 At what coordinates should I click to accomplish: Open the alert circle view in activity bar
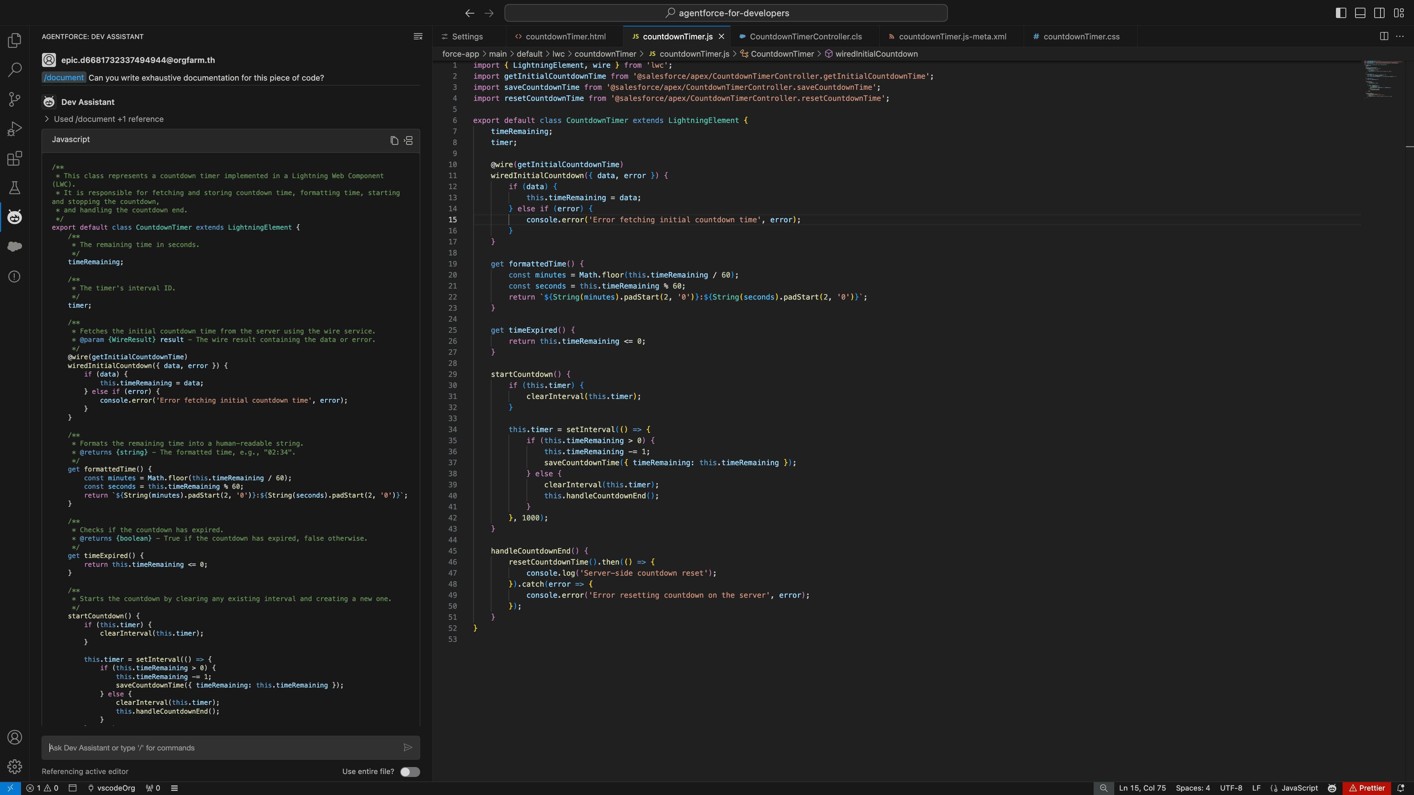(x=15, y=276)
